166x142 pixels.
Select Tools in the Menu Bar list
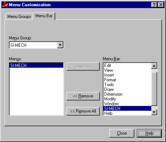point(127,85)
